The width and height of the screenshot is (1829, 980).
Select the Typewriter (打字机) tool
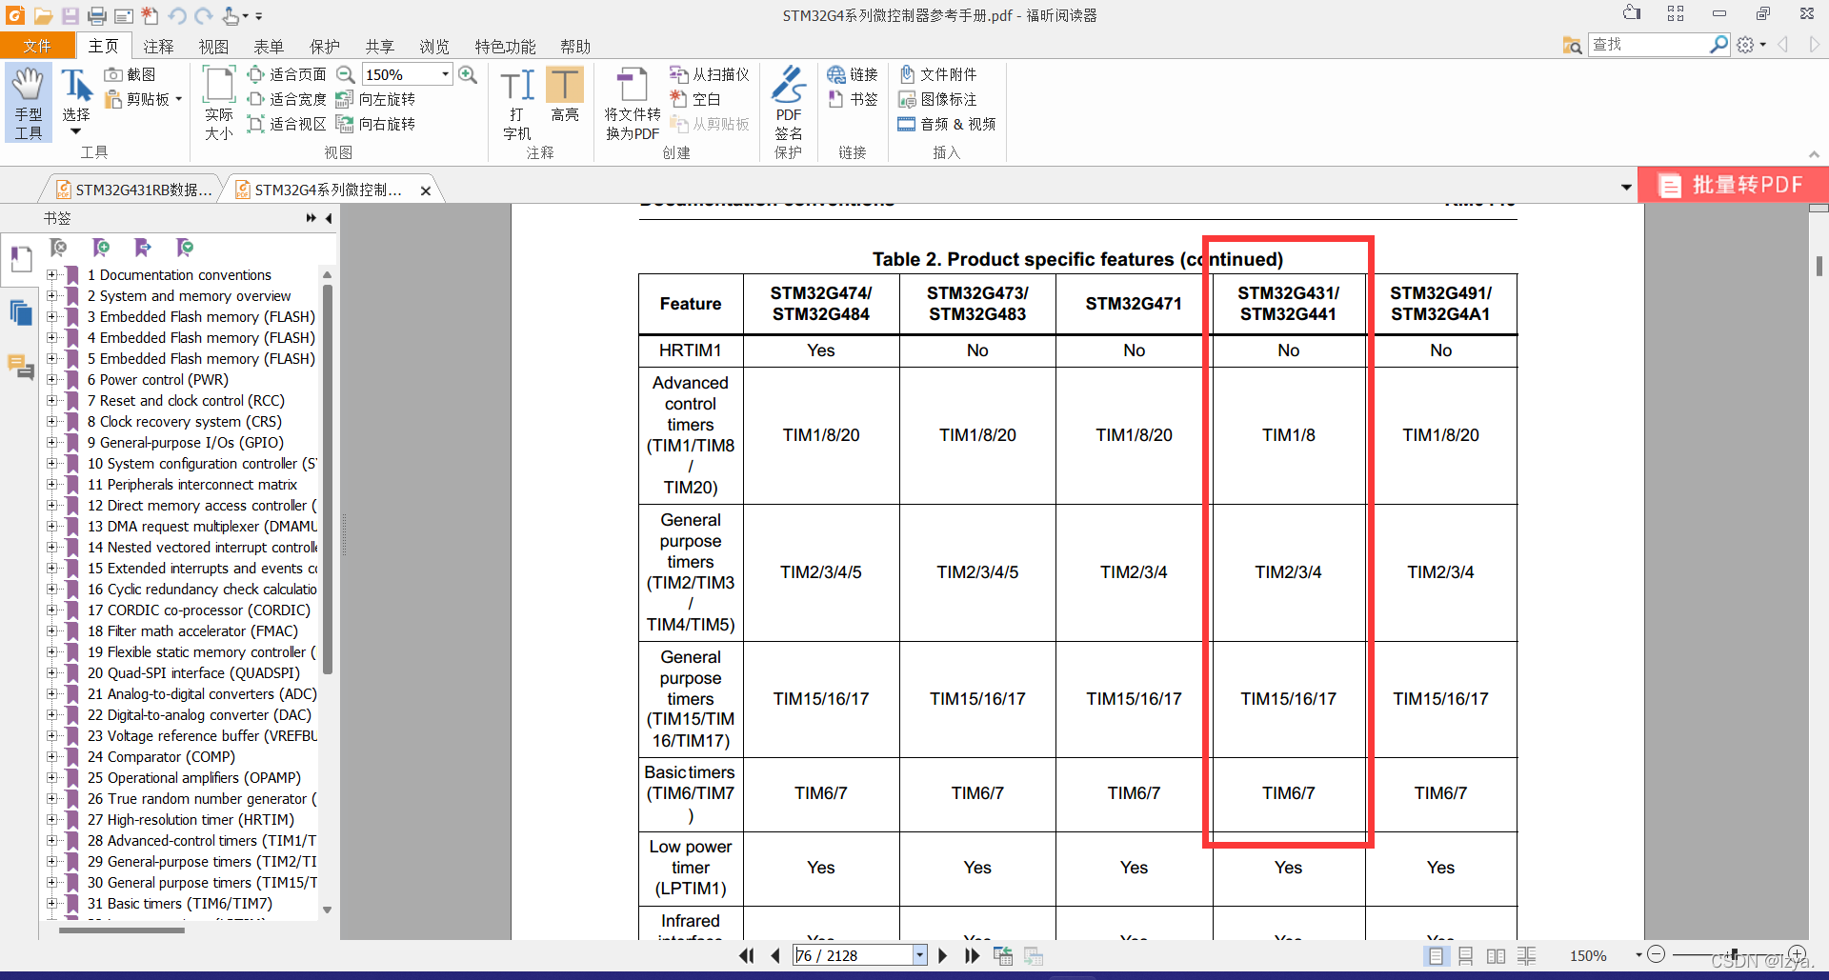click(x=517, y=103)
